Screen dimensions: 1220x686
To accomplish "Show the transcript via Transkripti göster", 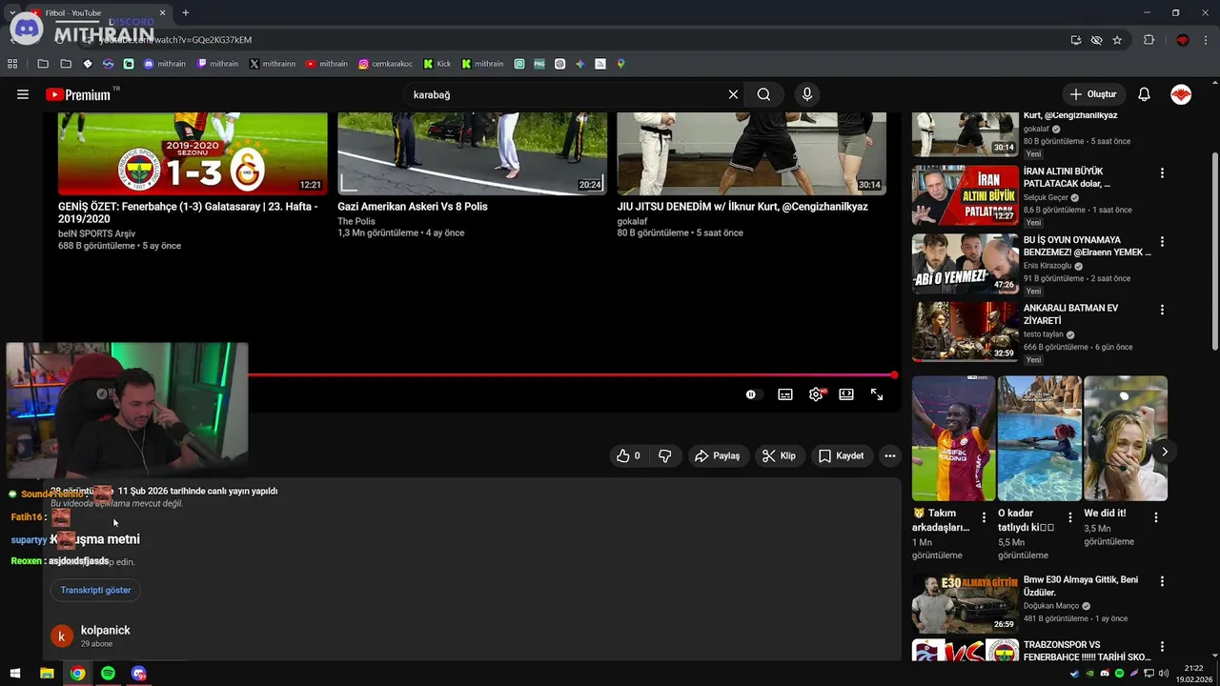I will coord(95,590).
